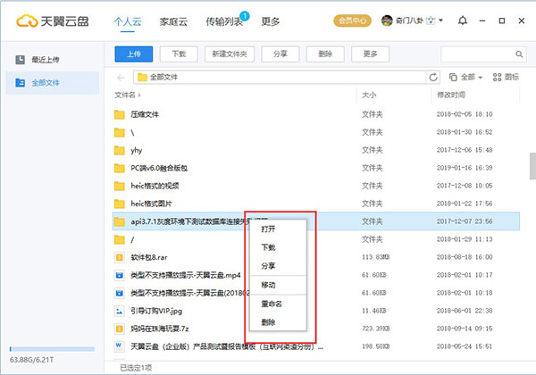Click the refresh icon beside the path bar
The height and width of the screenshot is (375, 536).
(434, 77)
